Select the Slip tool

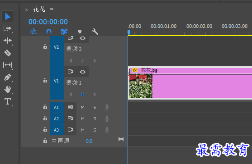[8, 65]
